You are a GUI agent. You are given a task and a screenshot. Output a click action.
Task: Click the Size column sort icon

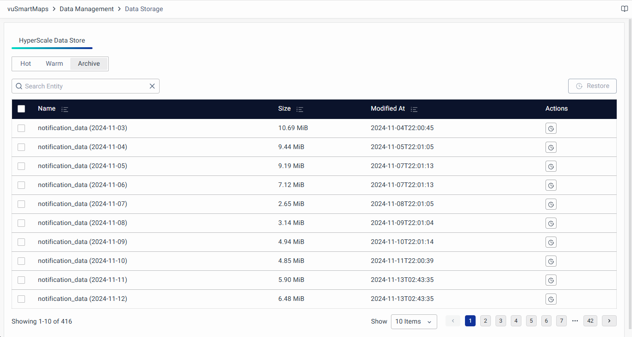[300, 109]
